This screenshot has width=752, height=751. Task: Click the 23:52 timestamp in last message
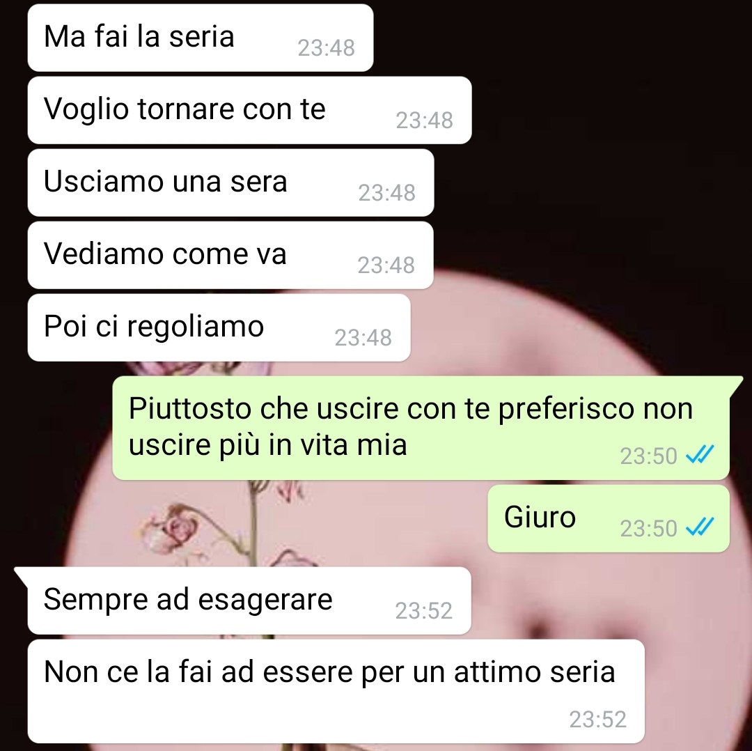(x=598, y=719)
